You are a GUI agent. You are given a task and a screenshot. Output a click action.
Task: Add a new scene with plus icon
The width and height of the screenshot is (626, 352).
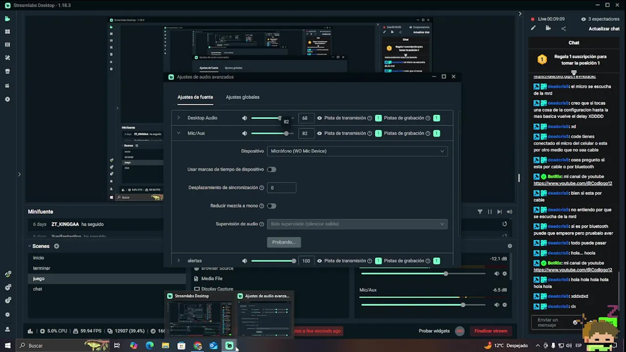[56, 246]
